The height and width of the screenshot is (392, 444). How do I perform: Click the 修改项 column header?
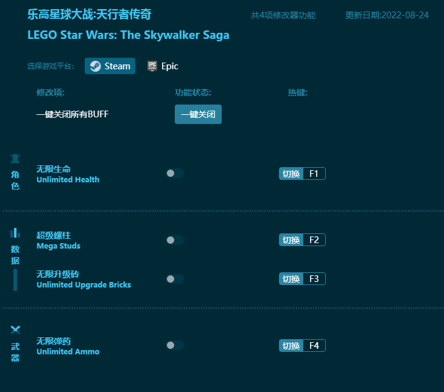pyautogui.click(x=51, y=92)
